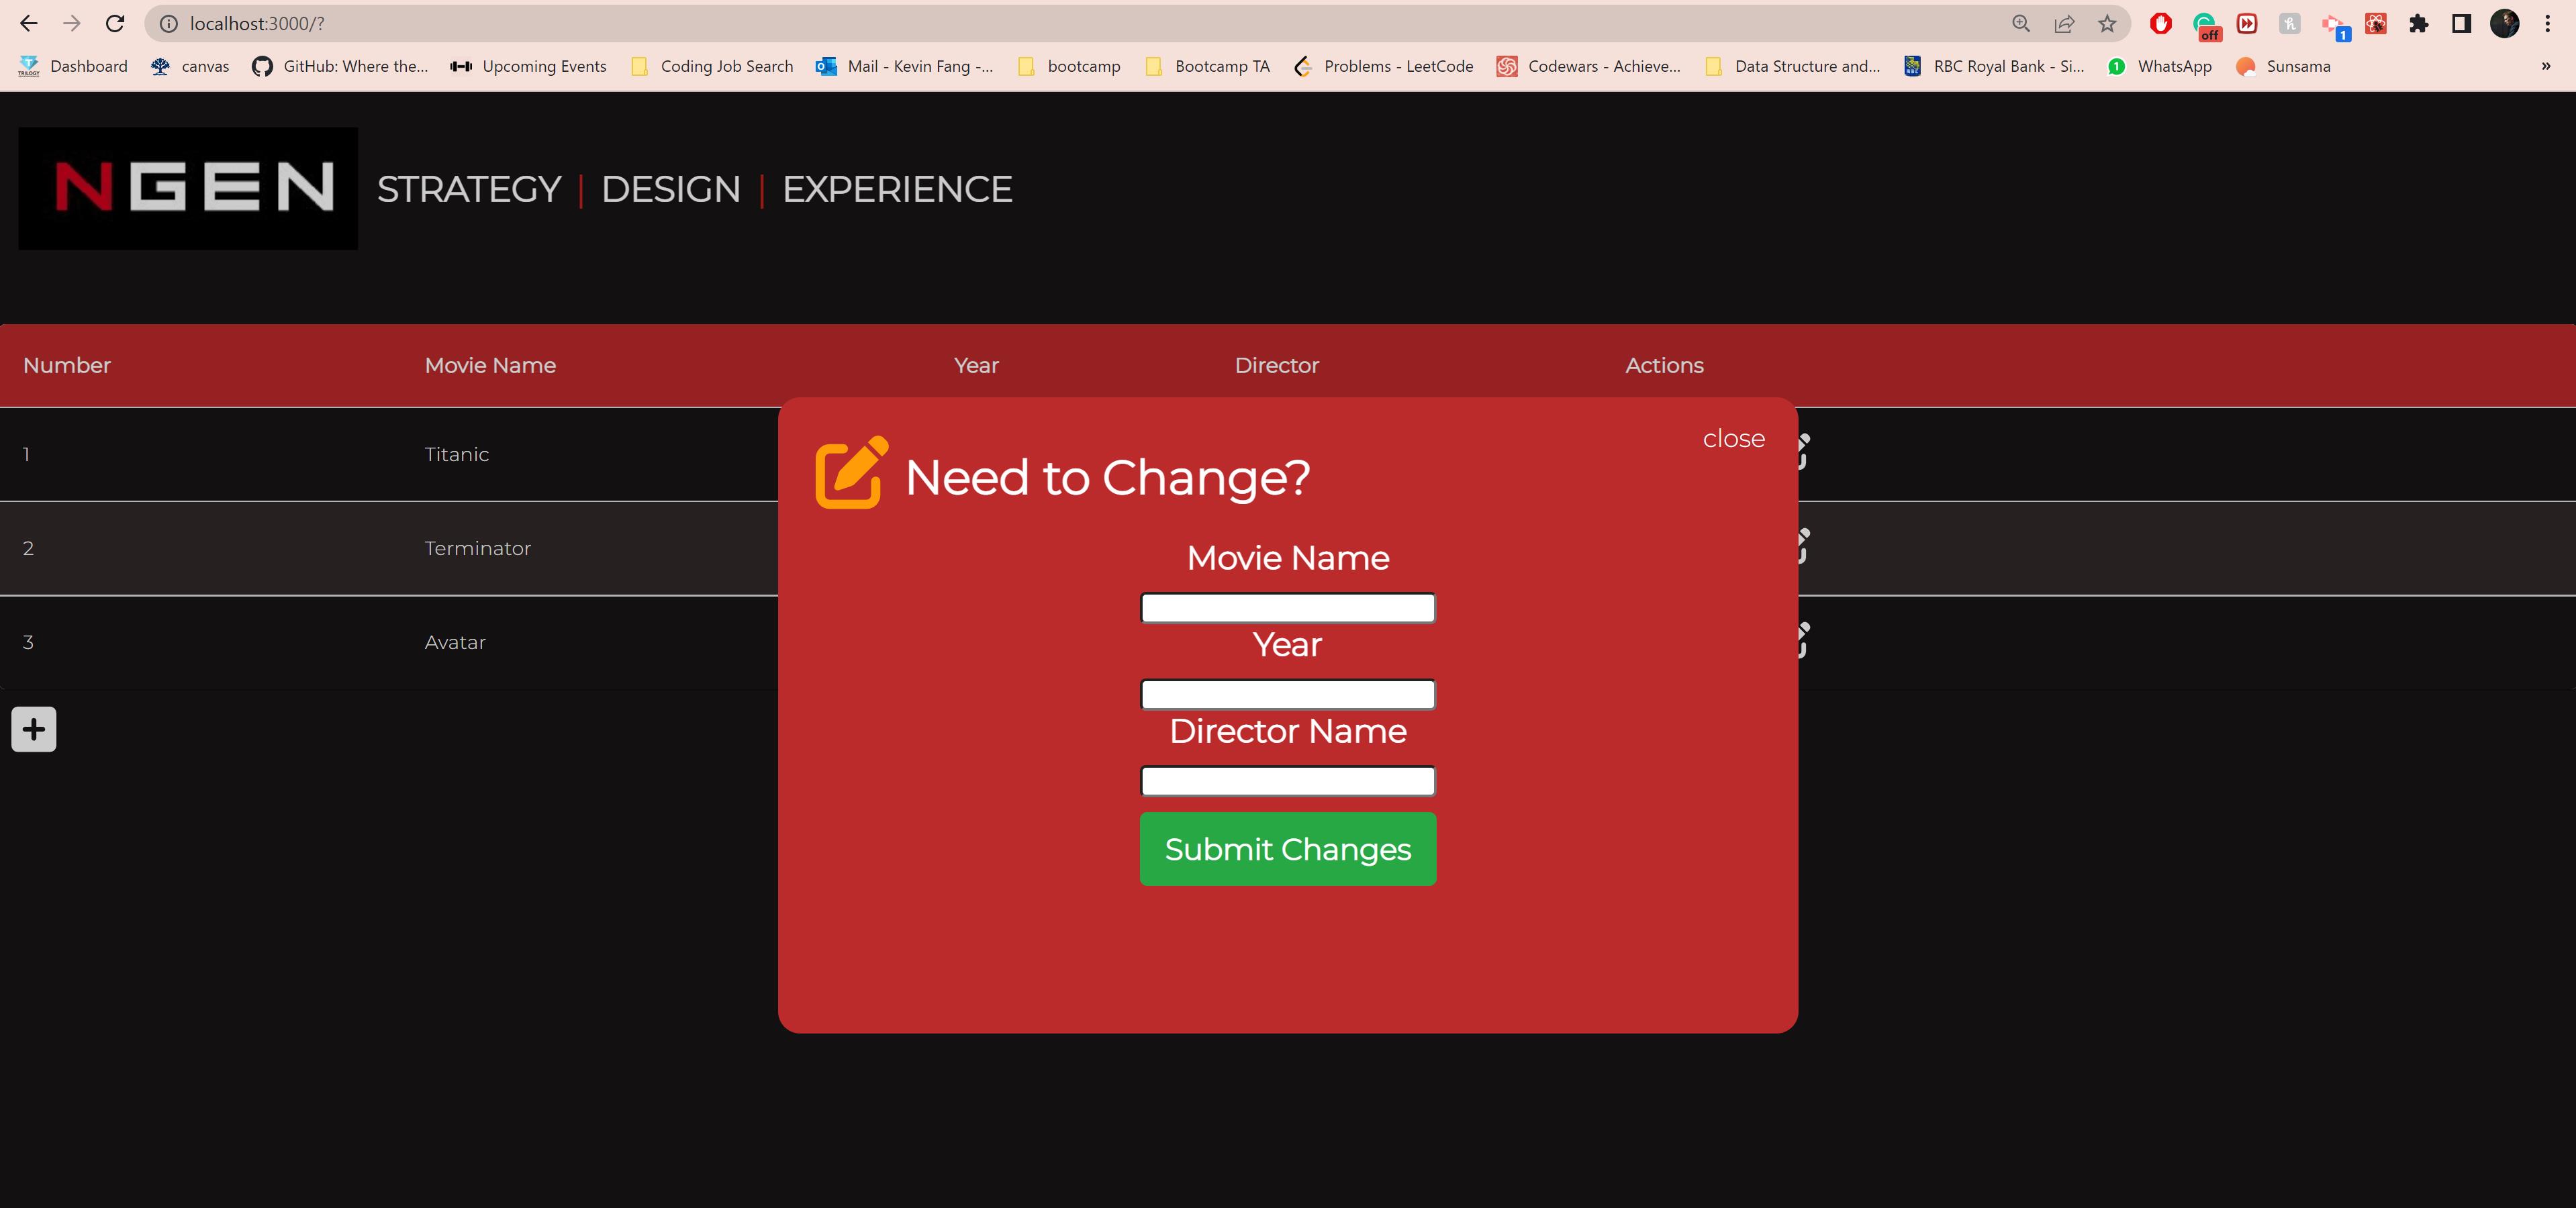Open Chrome three-dot menu

[x=2547, y=24]
